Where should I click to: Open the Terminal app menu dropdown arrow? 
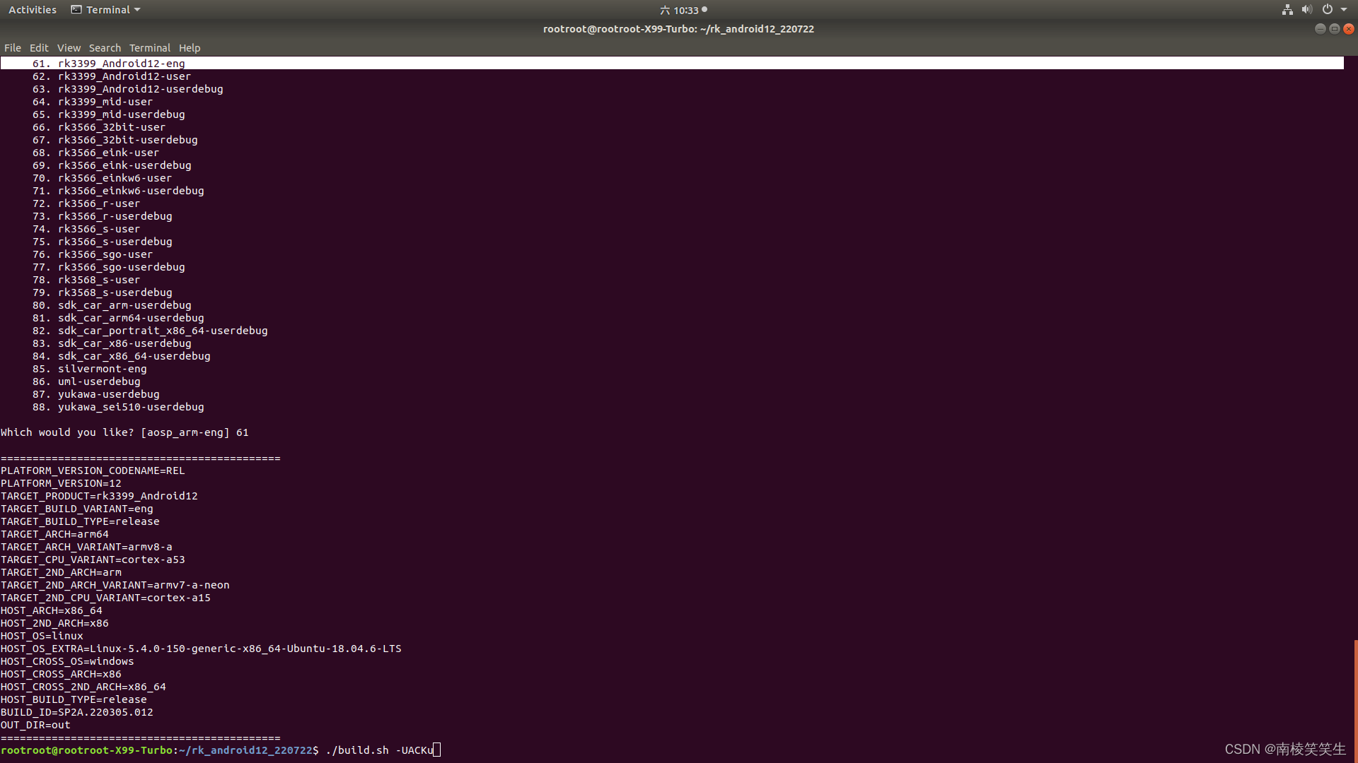(137, 10)
